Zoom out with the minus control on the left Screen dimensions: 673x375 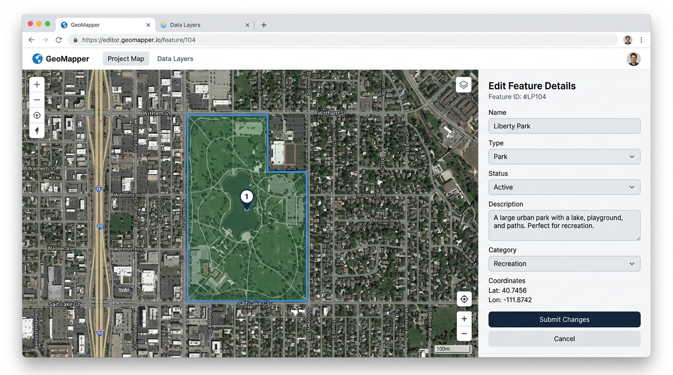pos(37,100)
